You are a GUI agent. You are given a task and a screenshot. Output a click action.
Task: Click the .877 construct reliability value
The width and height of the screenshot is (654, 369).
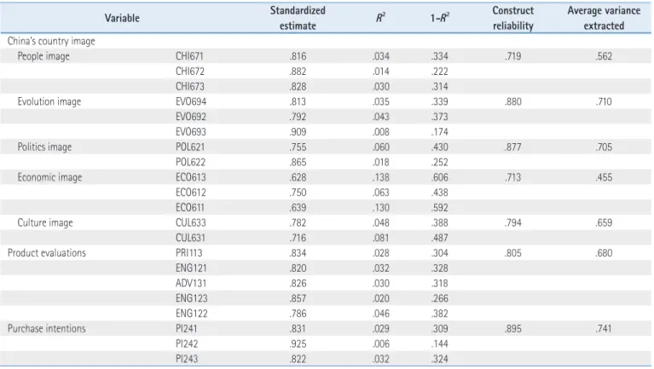point(512,147)
